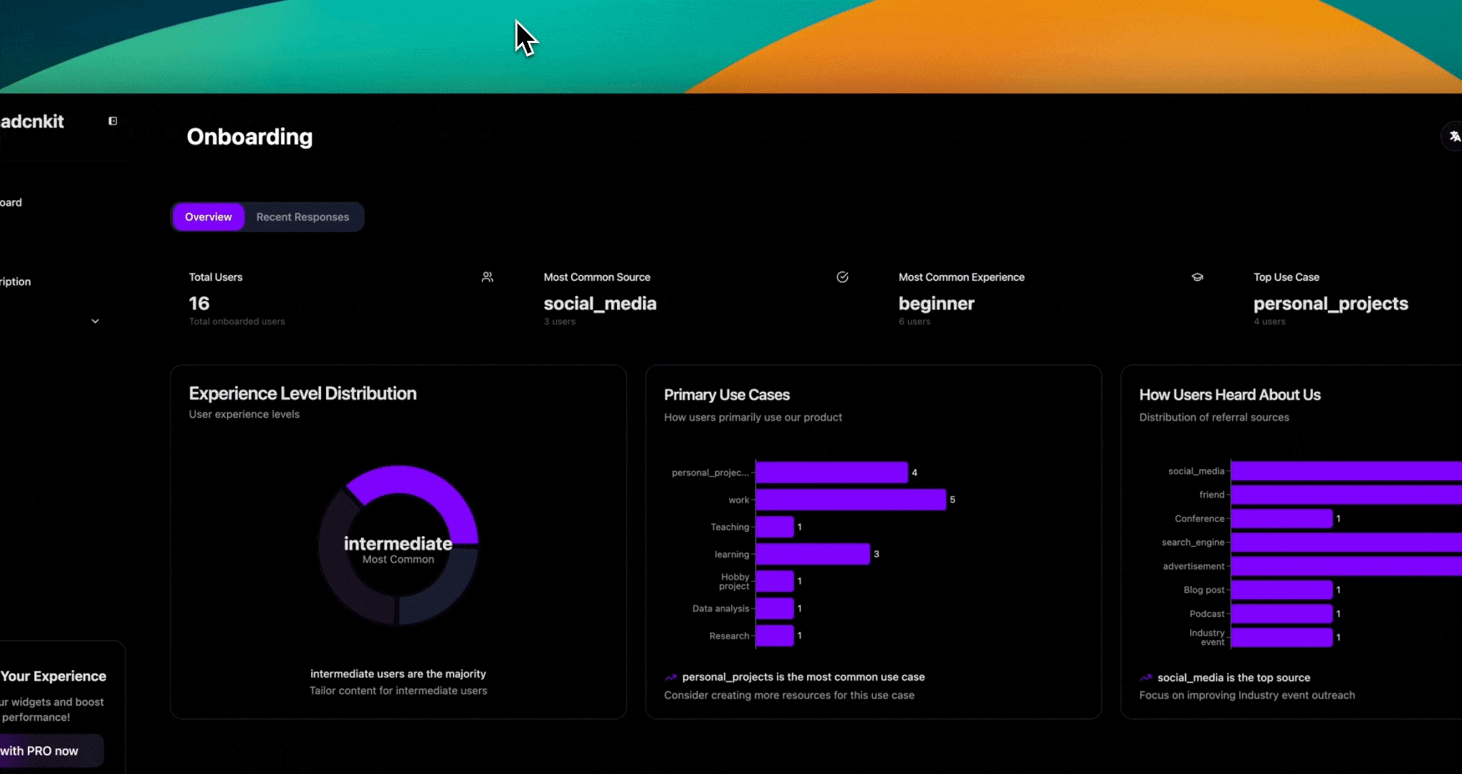Click the shadcnkit logo text in sidebar
This screenshot has height=774, width=1462.
click(32, 122)
